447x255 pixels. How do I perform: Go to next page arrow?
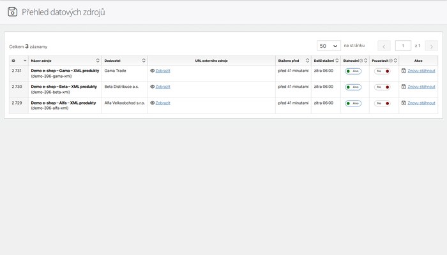pos(431,46)
